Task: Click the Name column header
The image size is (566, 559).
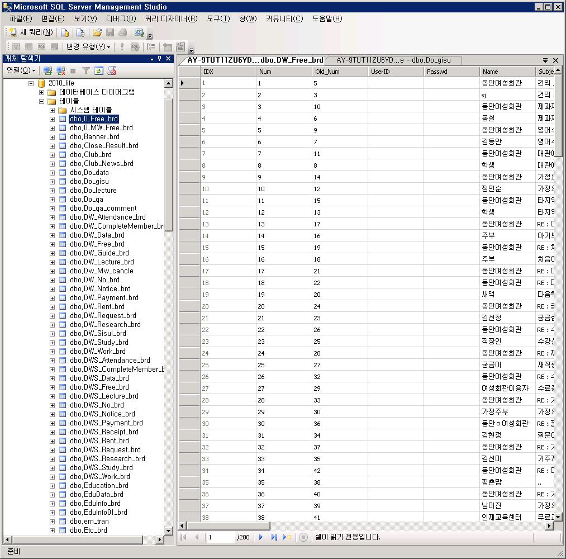Action: tap(507, 72)
